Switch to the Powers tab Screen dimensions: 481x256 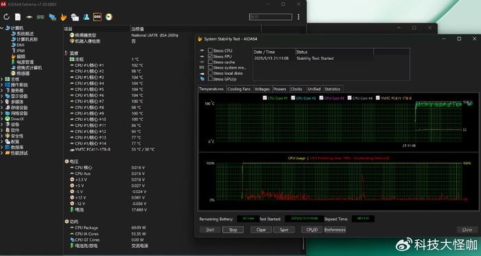tap(280, 89)
